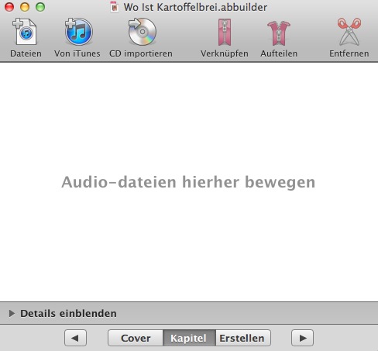Minimize the window with the yellow button
This screenshot has width=378, height=351.
[x=25, y=7]
